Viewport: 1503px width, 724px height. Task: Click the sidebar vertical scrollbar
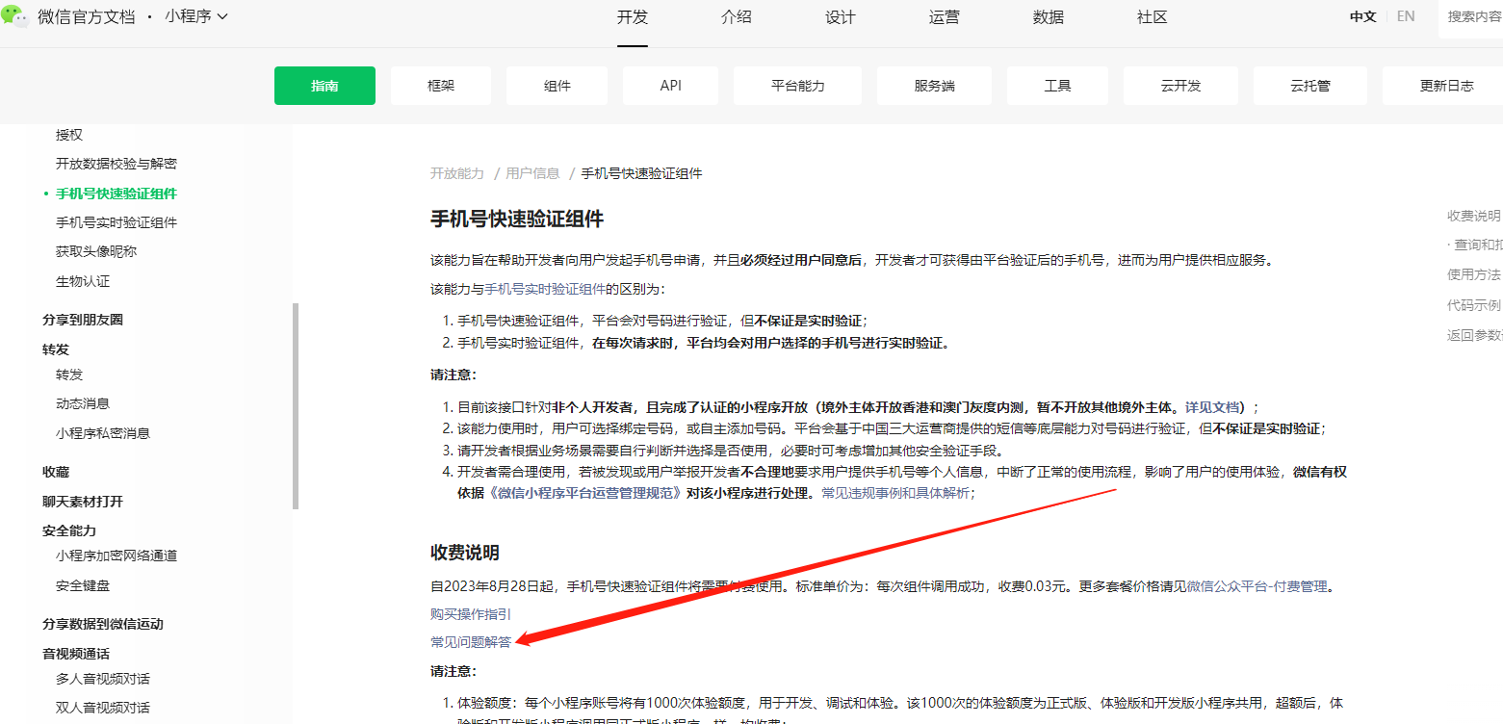(296, 405)
